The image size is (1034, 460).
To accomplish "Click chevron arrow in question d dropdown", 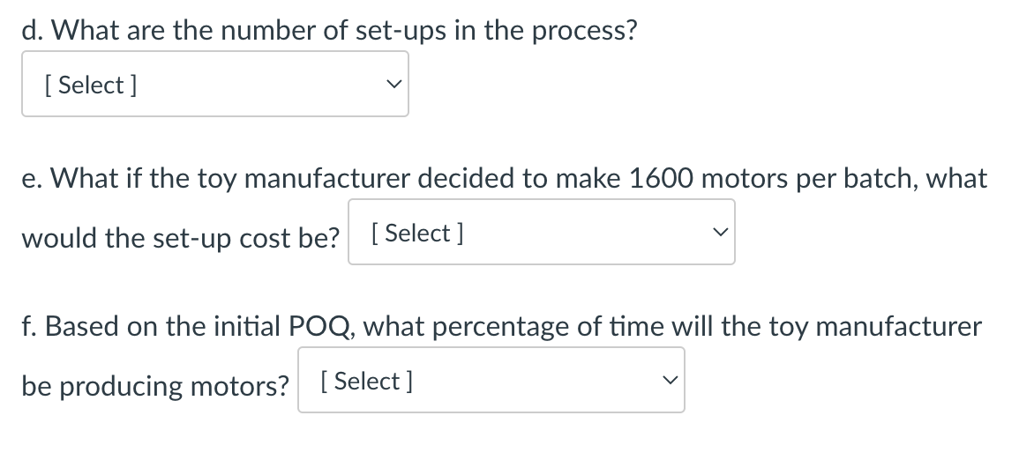I will [393, 85].
